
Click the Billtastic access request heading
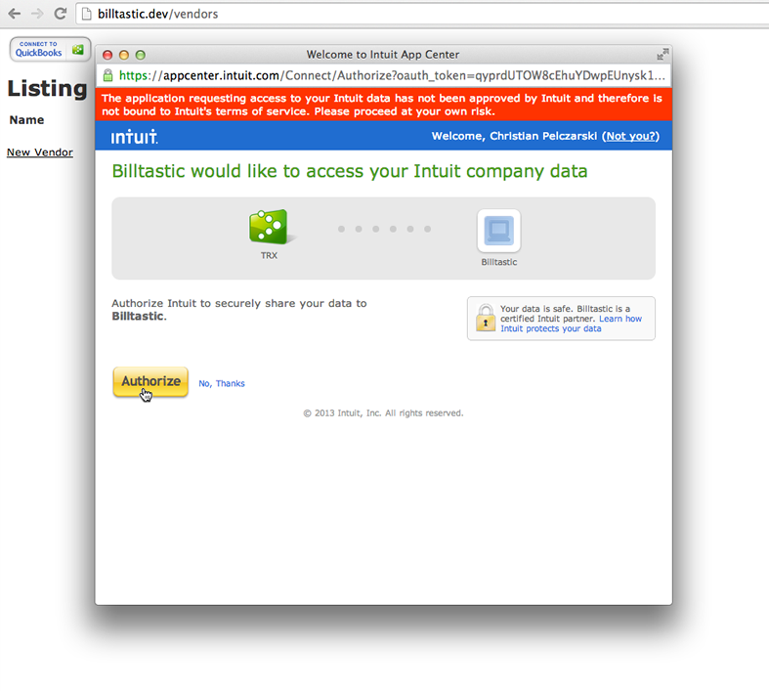[350, 171]
